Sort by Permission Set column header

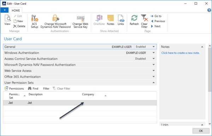pyautogui.click(x=14, y=96)
